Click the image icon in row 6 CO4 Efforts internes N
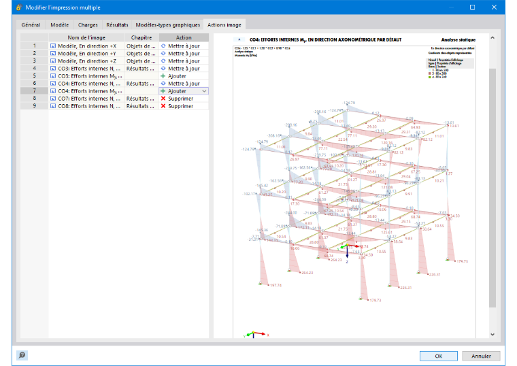The height and width of the screenshot is (366, 517). click(x=53, y=84)
